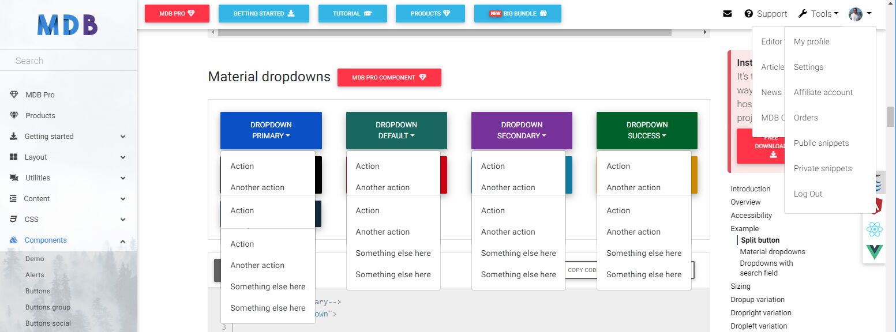Image resolution: width=896 pixels, height=332 pixels.
Task: Click the PRODUCTS top button
Action: click(x=430, y=13)
